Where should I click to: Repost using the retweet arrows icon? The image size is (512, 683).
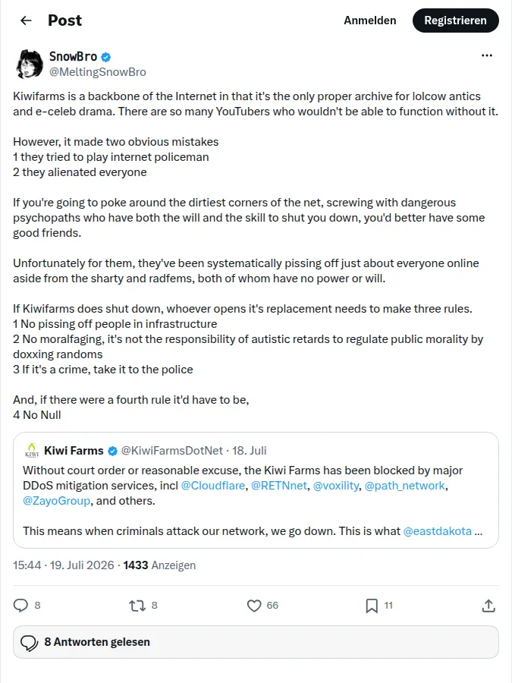(x=137, y=606)
